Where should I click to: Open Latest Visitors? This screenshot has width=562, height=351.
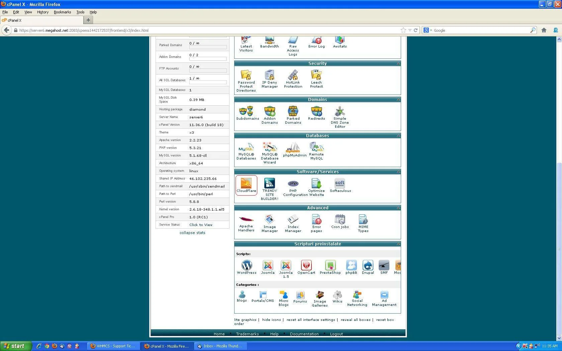246,44
